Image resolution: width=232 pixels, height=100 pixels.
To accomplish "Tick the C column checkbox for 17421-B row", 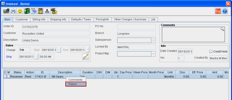I will pyautogui.click(x=5, y=77).
